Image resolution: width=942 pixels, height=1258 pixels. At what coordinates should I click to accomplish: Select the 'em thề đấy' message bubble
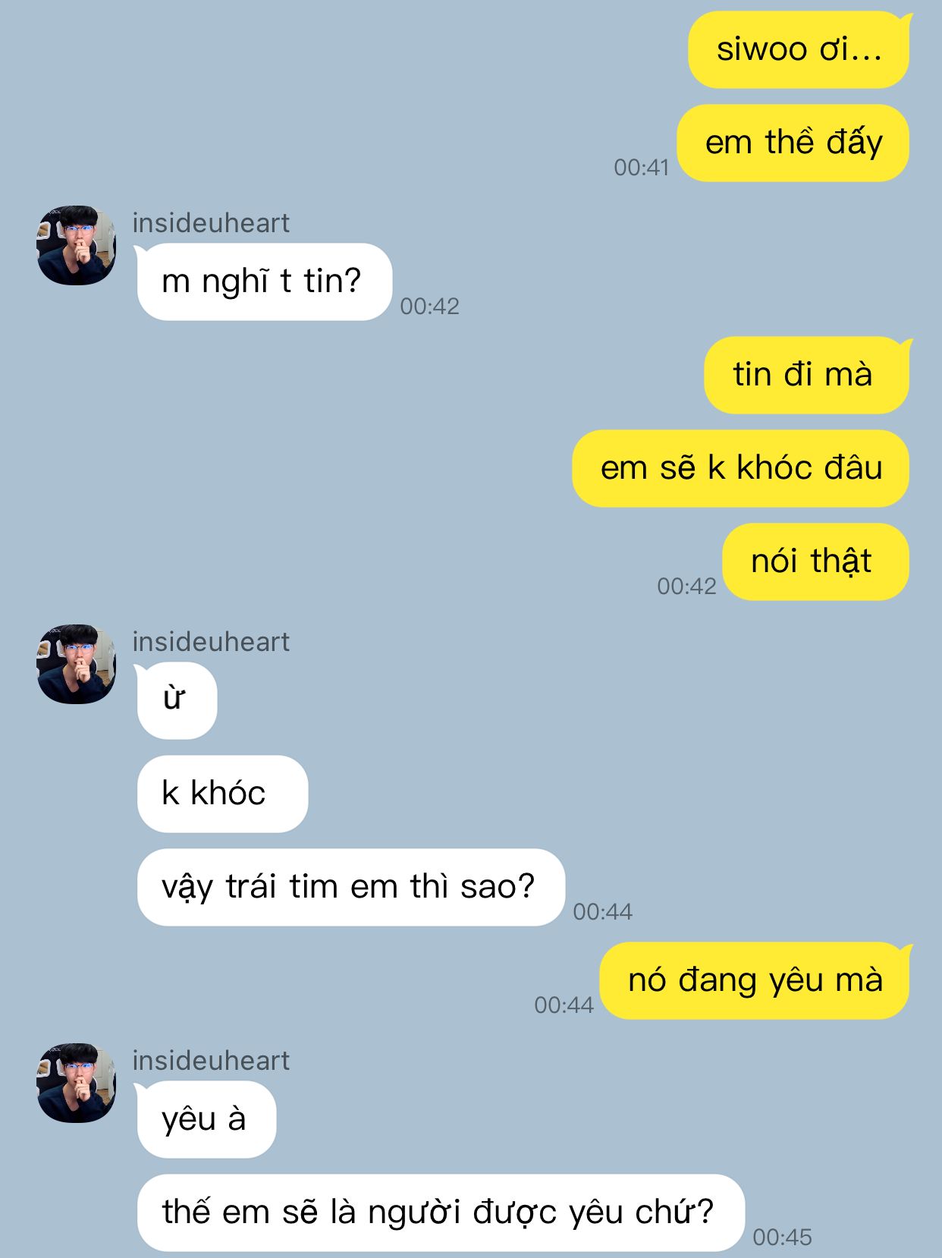coord(793,143)
